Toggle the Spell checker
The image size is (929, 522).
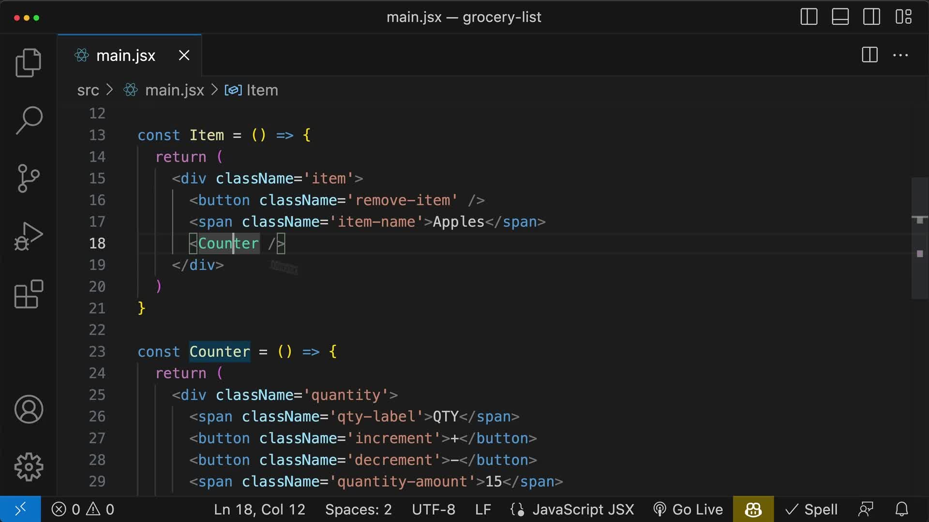pyautogui.click(x=812, y=509)
